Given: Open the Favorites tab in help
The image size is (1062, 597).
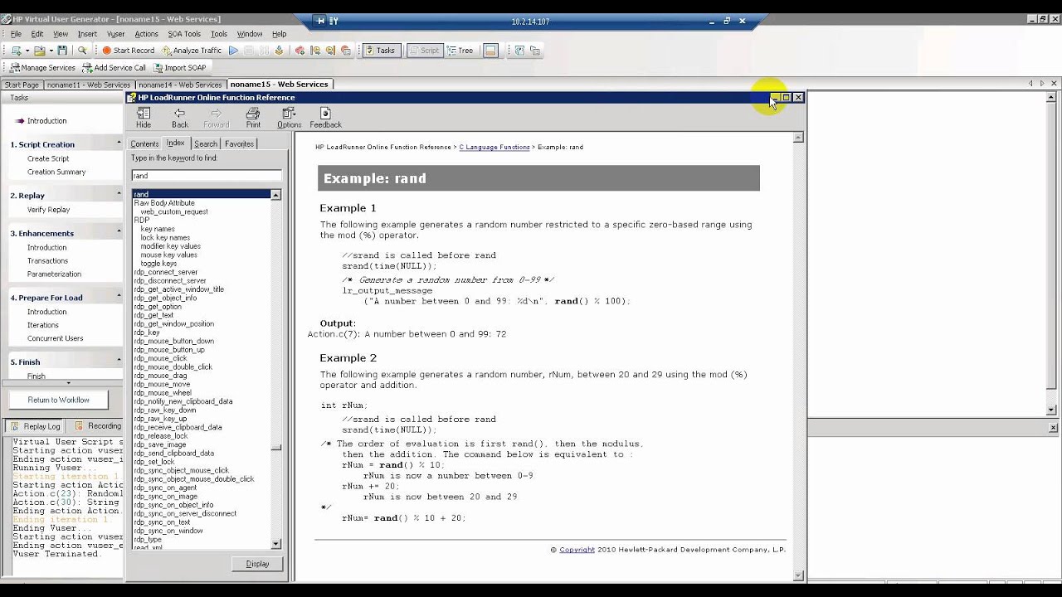Looking at the screenshot, I should pyautogui.click(x=239, y=143).
